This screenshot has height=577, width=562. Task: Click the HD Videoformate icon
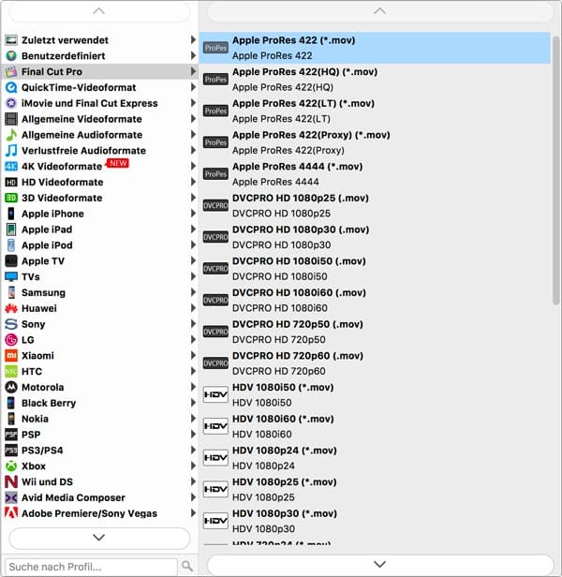pyautogui.click(x=11, y=183)
